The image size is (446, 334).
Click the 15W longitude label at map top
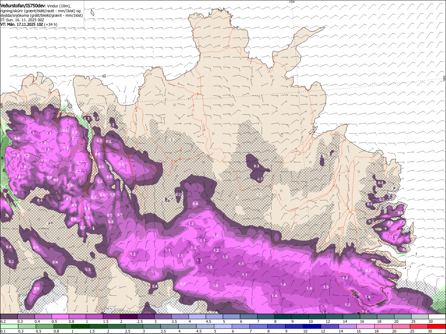[x=292, y=2]
